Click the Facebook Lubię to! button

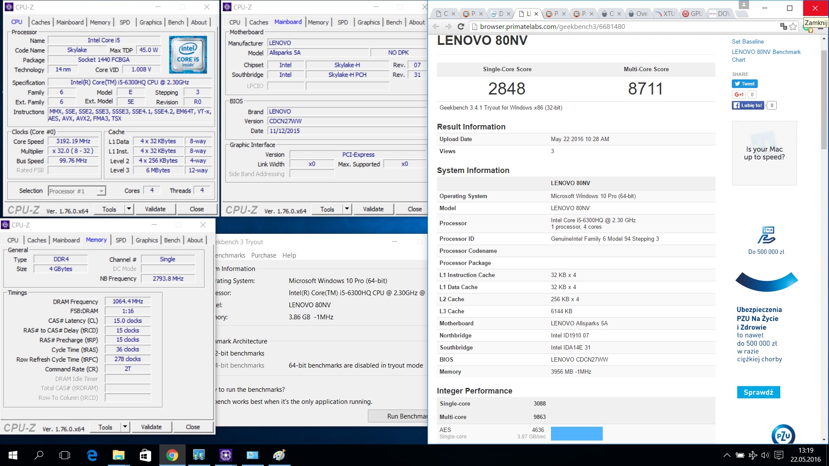pyautogui.click(x=748, y=105)
